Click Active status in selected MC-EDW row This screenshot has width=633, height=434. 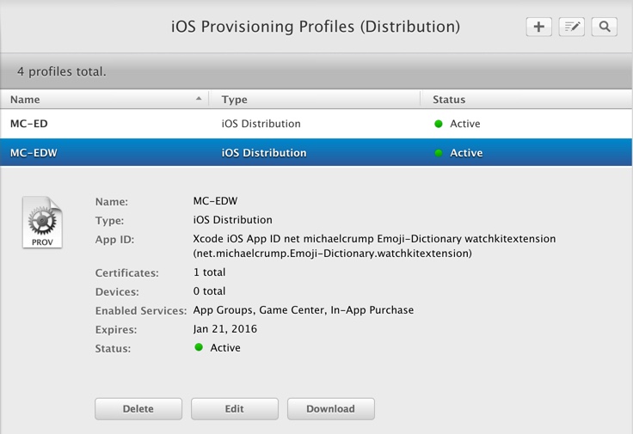coord(466,153)
